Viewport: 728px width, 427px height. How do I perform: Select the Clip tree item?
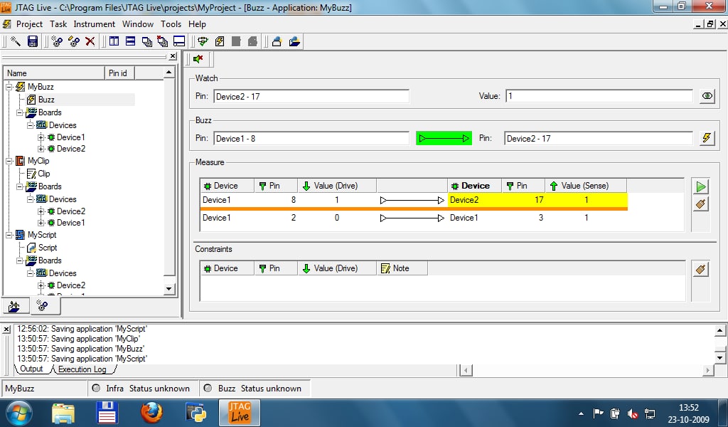43,174
